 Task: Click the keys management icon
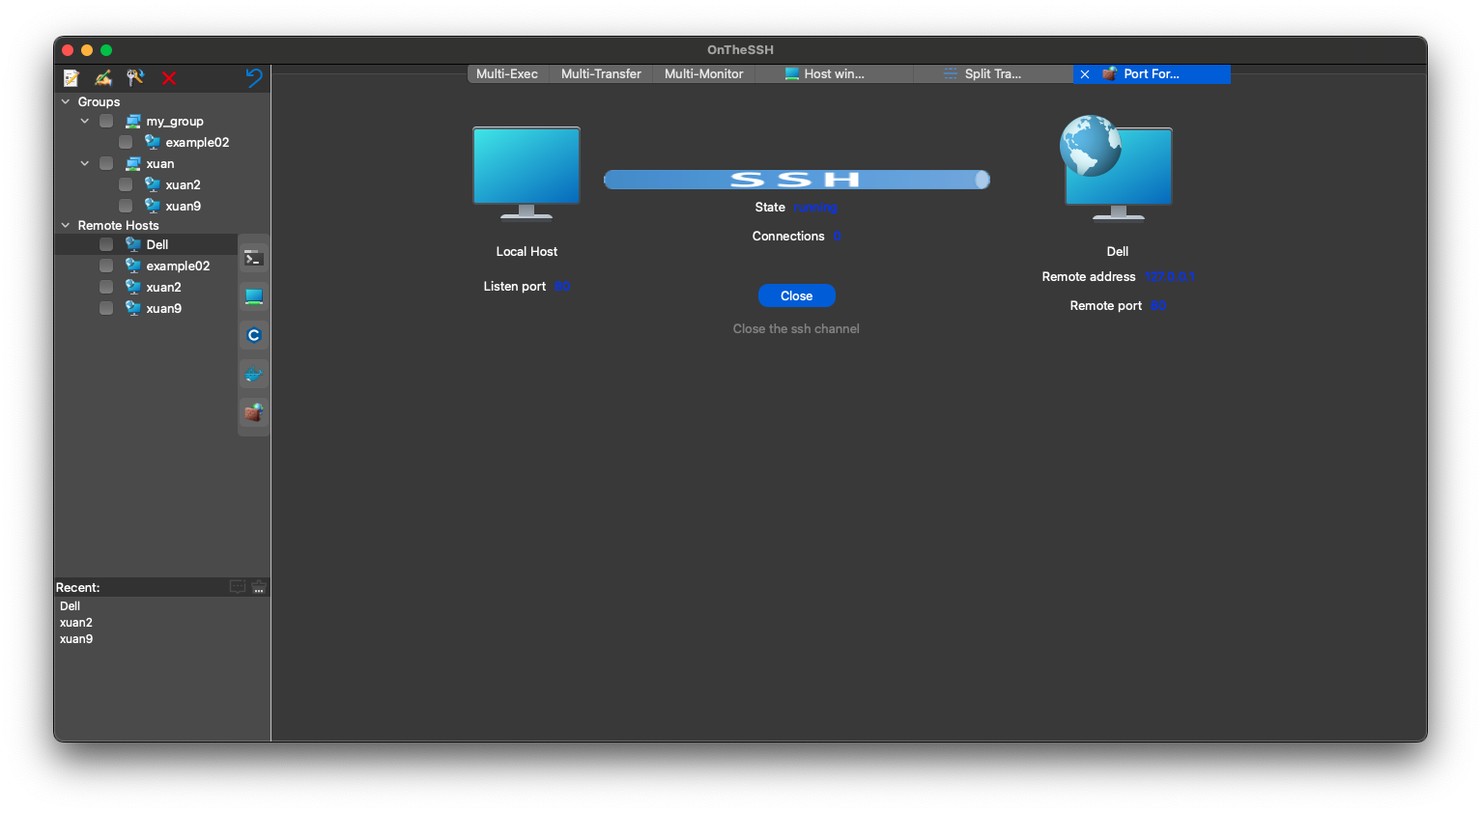(x=135, y=78)
